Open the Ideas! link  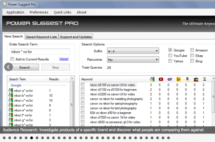coord(64,59)
